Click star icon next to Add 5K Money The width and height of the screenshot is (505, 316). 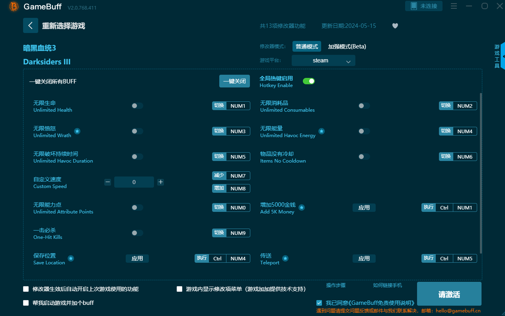[x=302, y=207]
